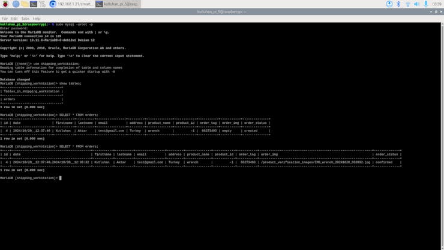Open the File menu in terminal

point(5,19)
